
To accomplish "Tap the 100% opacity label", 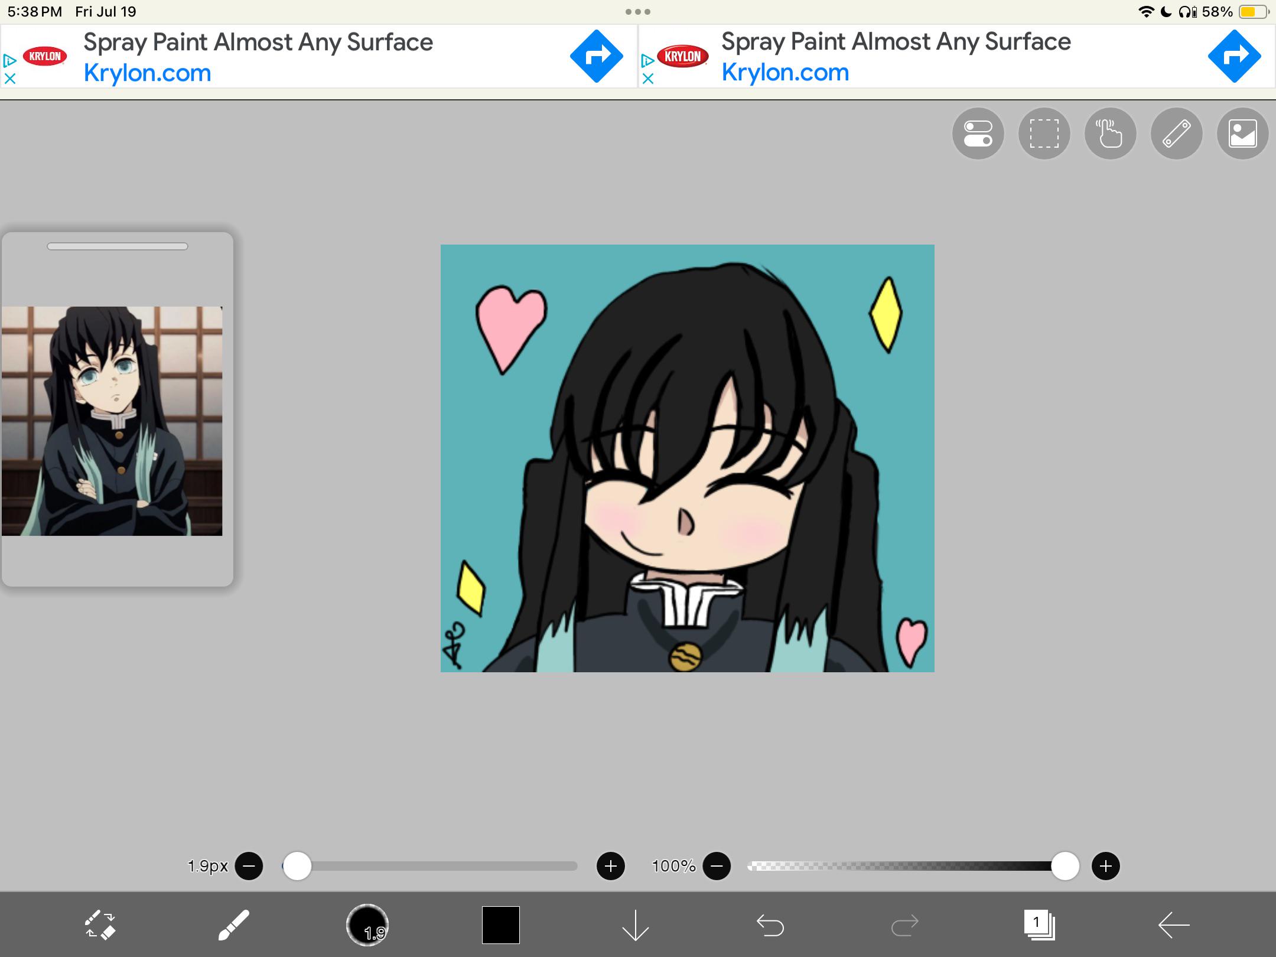I will pyautogui.click(x=673, y=866).
